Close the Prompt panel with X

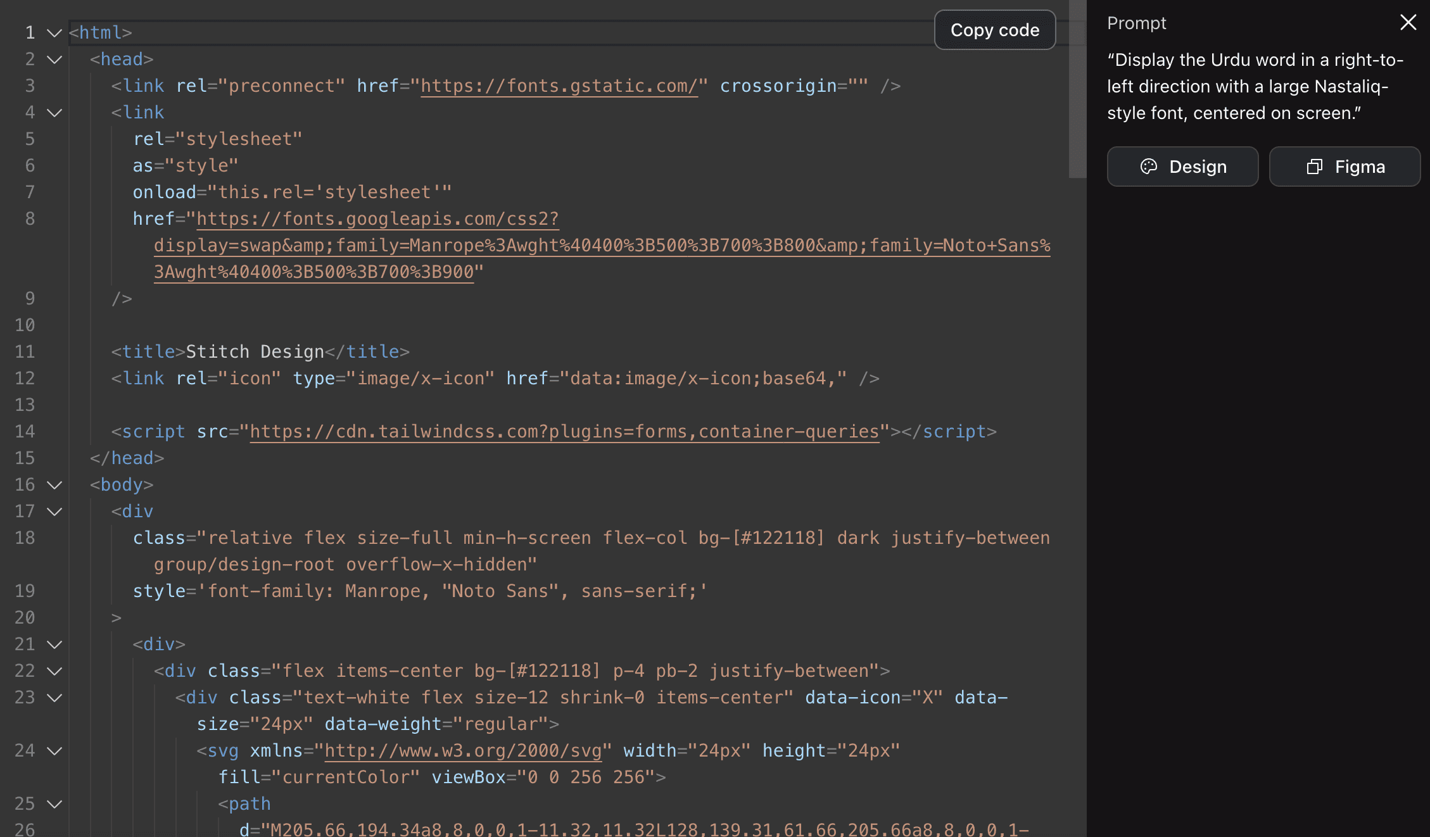1408,23
